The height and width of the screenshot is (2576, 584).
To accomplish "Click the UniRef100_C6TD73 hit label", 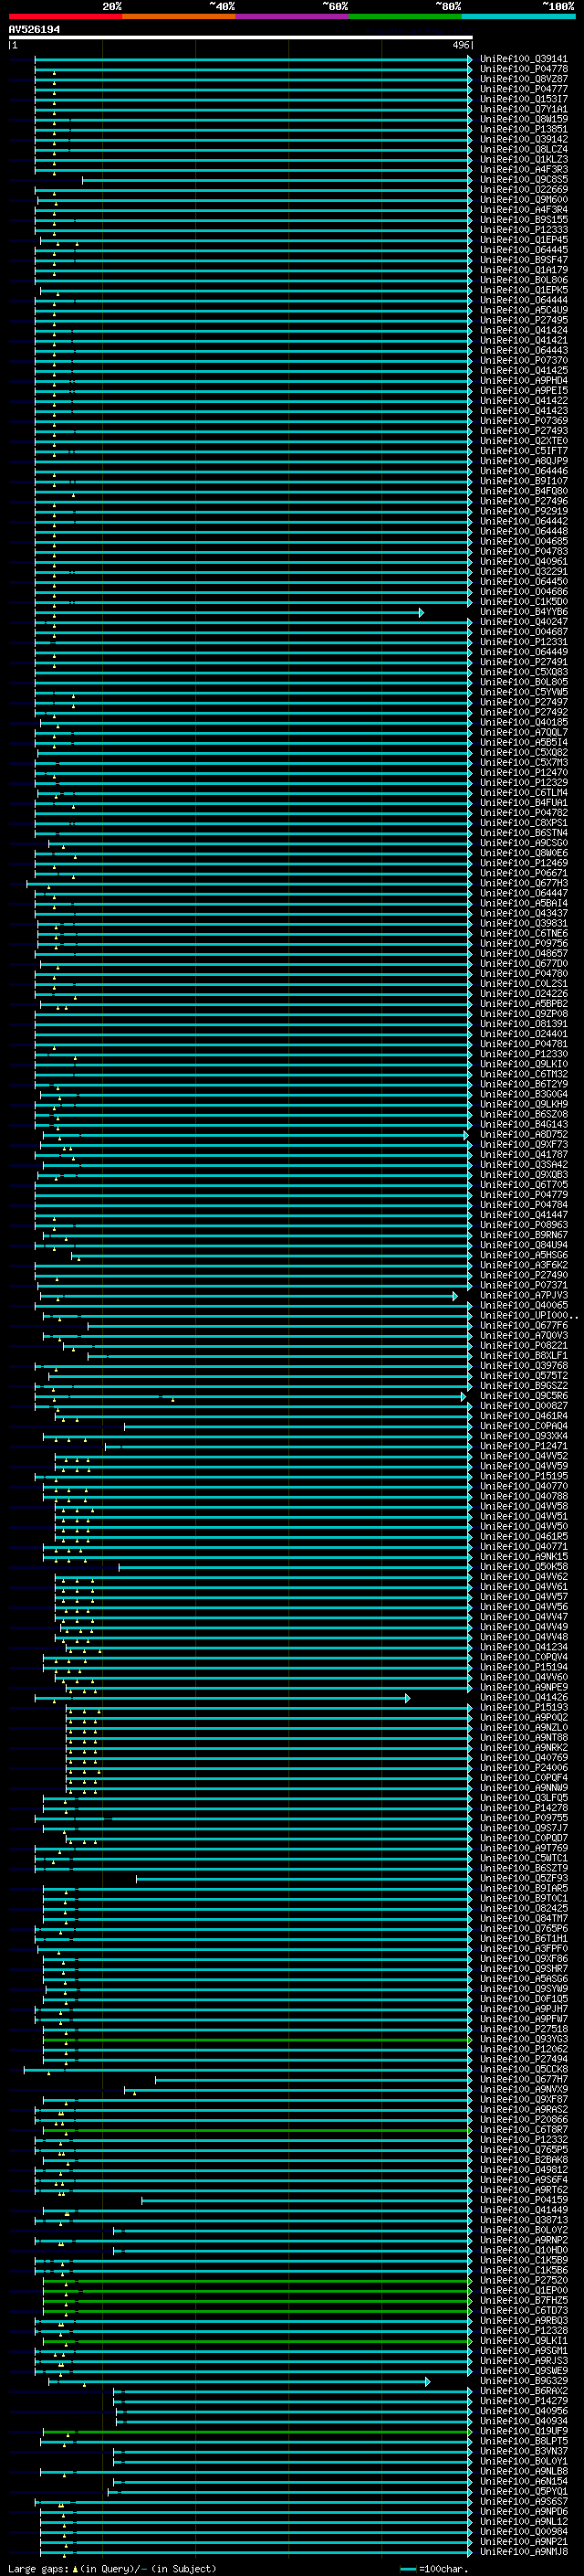I will pyautogui.click(x=523, y=2310).
